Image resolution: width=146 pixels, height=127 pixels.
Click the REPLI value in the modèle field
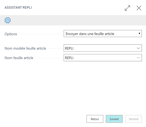click(69, 48)
